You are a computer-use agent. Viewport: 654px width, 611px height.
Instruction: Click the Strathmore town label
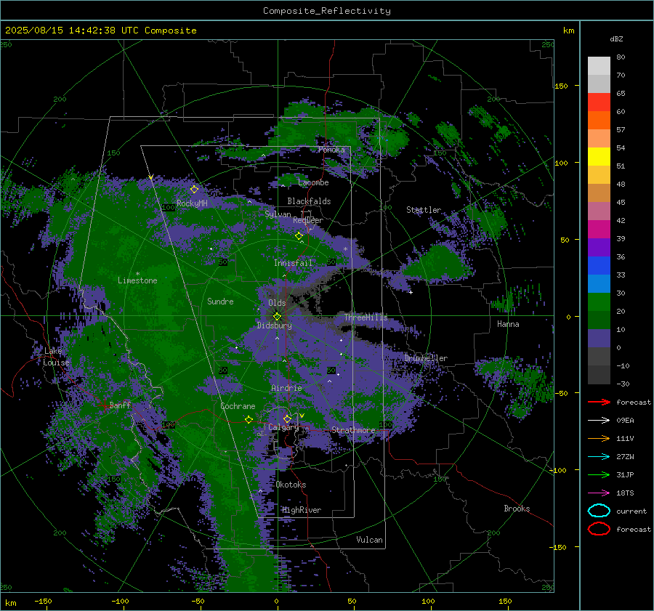click(353, 430)
